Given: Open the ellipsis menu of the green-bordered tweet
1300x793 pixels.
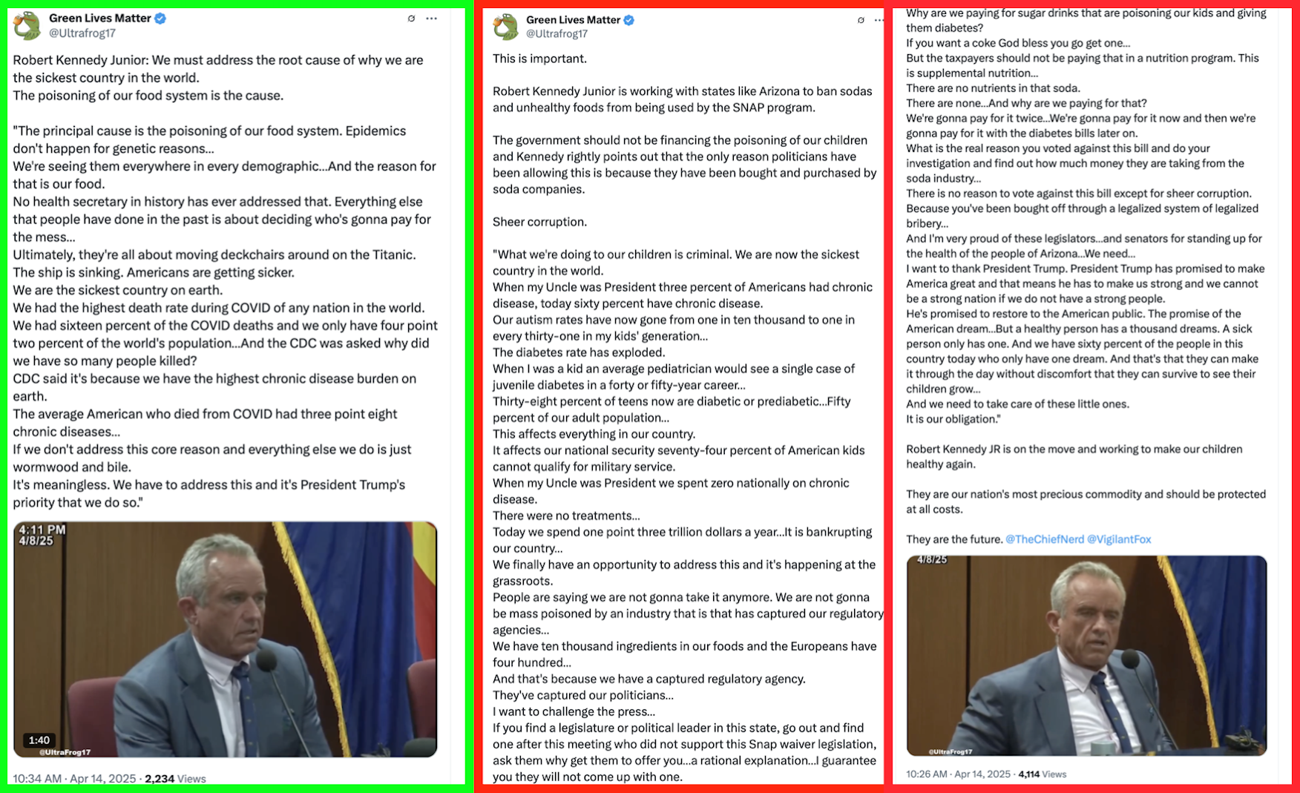Looking at the screenshot, I should pos(432,19).
